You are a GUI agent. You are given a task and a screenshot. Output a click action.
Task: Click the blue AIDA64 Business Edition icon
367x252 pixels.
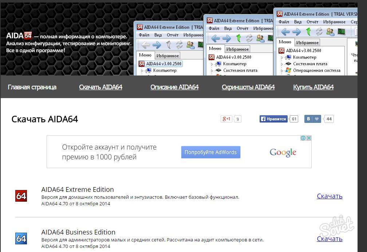click(x=21, y=239)
